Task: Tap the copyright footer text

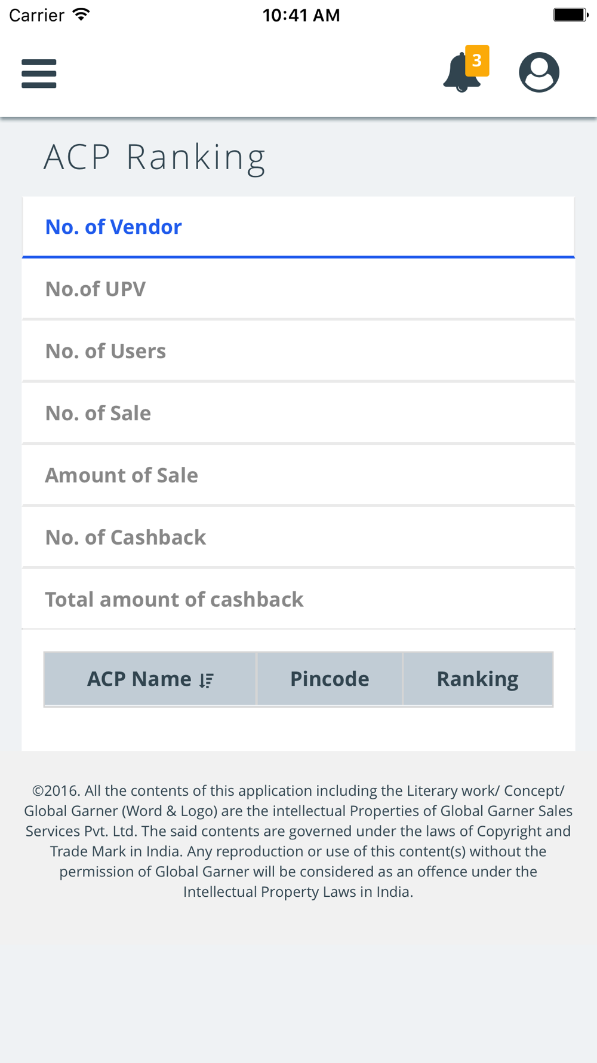Action: coord(298,841)
